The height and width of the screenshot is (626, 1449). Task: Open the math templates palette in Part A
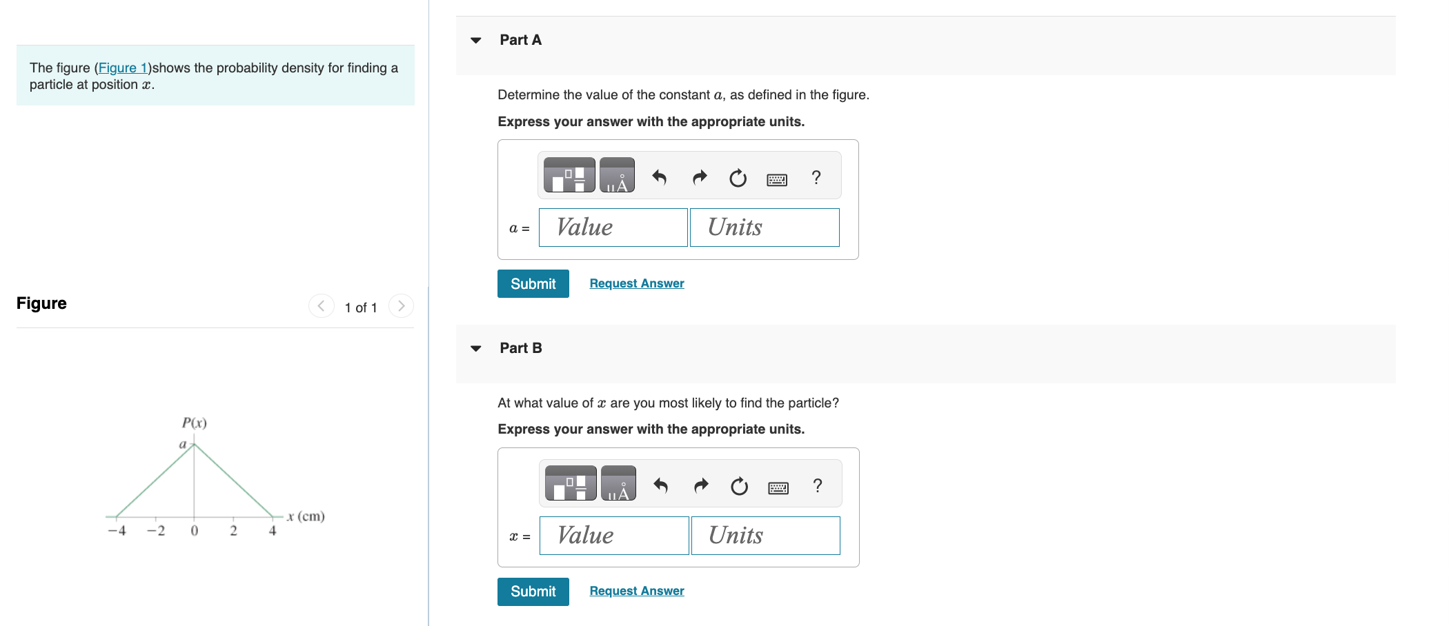[569, 175]
